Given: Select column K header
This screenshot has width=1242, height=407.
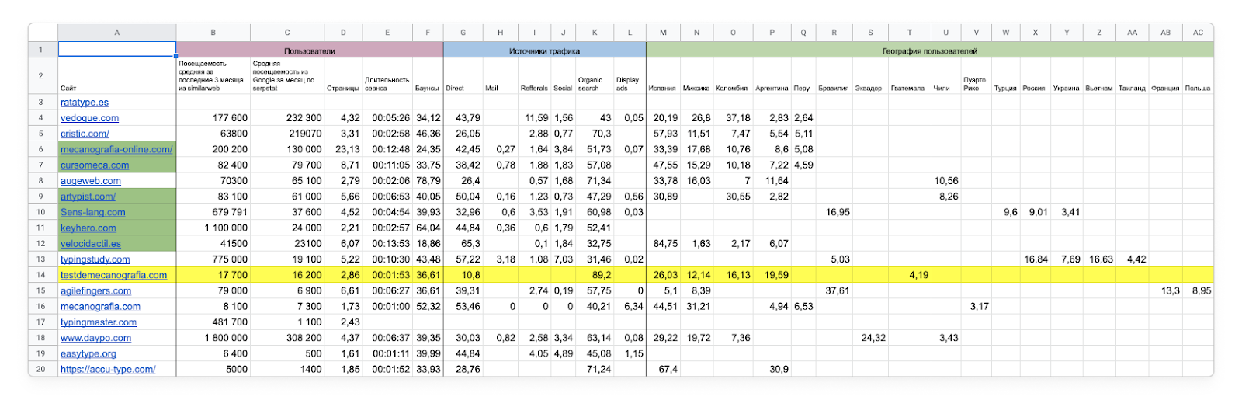Looking at the screenshot, I should tap(595, 33).
